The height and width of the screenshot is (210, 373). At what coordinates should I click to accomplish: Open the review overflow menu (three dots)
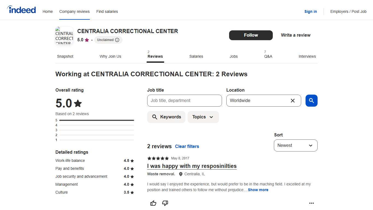pyautogui.click(x=312, y=203)
